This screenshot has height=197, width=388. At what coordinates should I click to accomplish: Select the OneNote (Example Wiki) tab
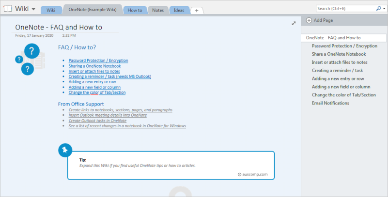93,10
